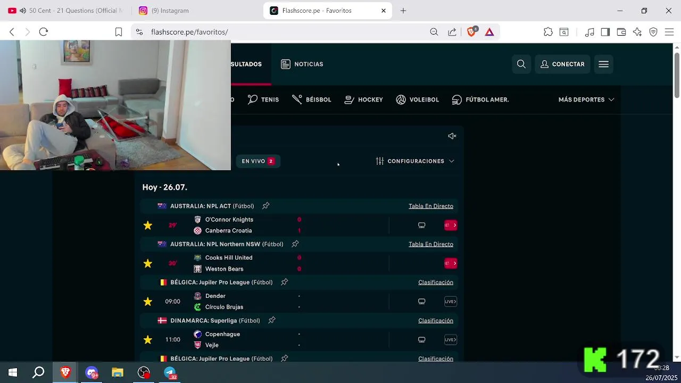
Task: Open the Vejle team row
Action: 212,345
